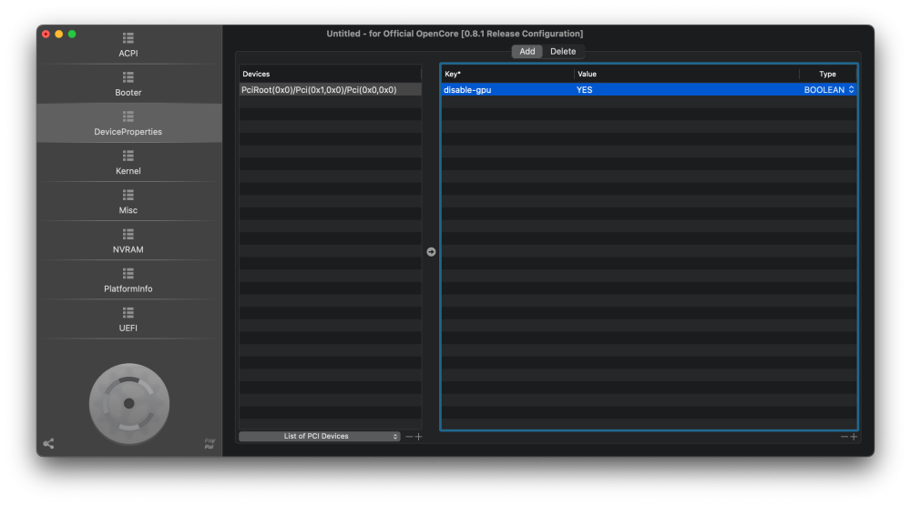911x505 pixels.
Task: Open the UEFI section
Action: point(128,320)
